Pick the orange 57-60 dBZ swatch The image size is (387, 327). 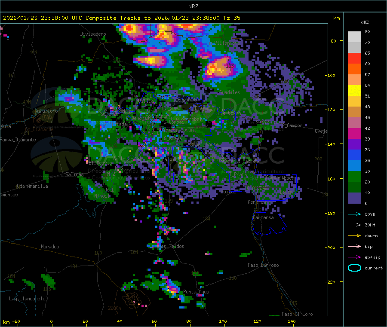click(354, 69)
